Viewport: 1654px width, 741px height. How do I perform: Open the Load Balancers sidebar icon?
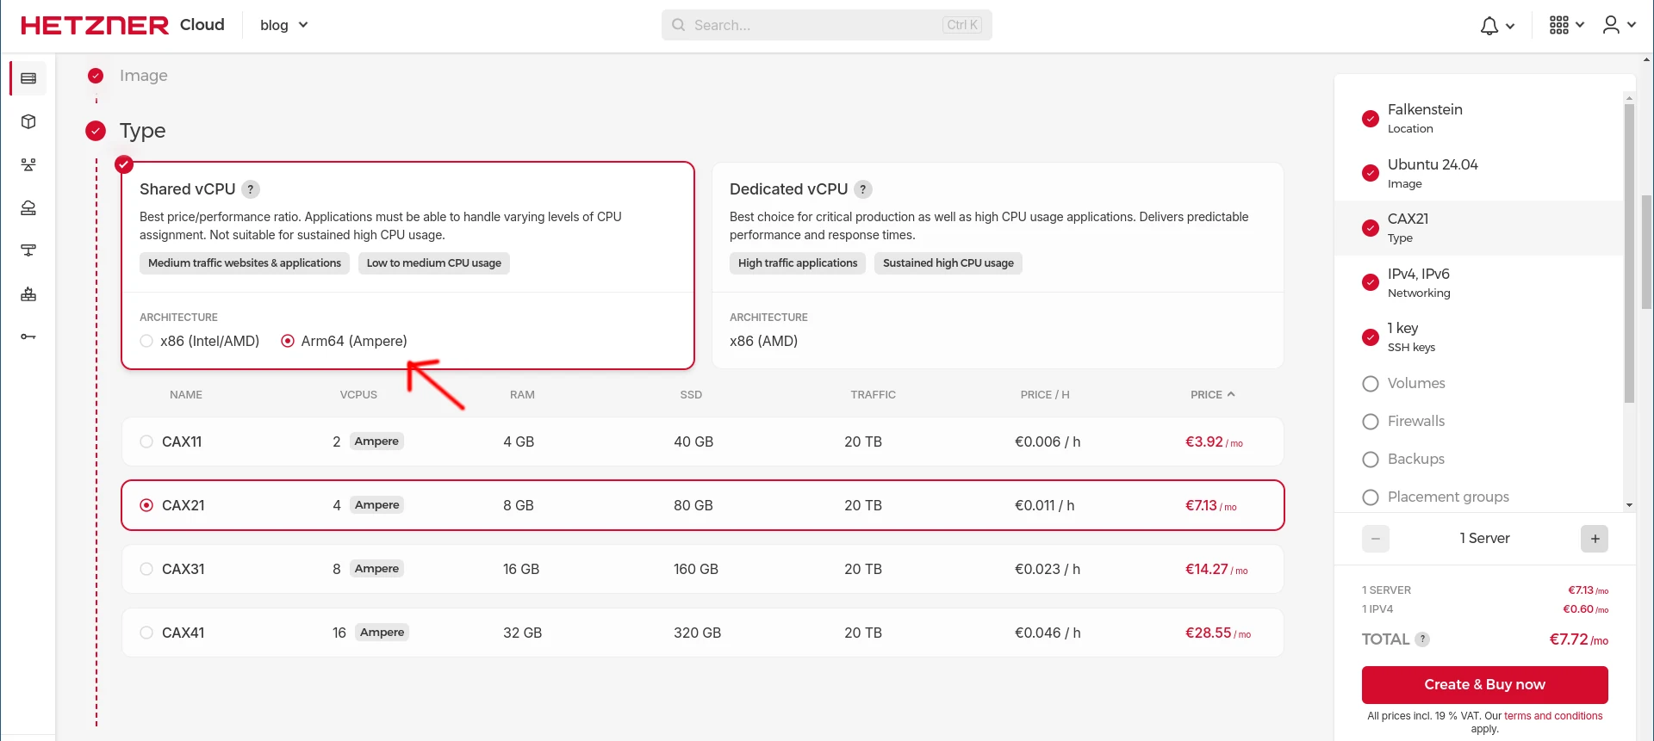tap(28, 164)
